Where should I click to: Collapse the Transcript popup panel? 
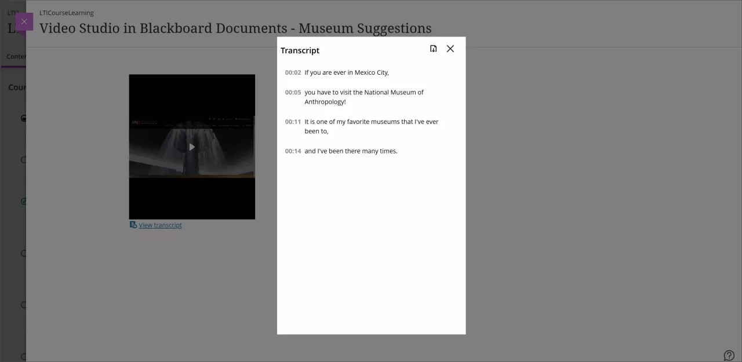click(x=450, y=49)
